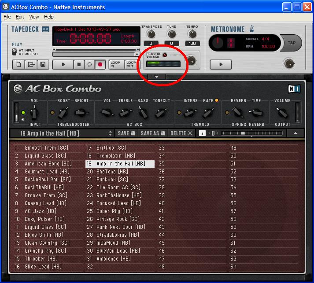Click the Bass knob
Viewport: 314px width, 283px height.
143,113
